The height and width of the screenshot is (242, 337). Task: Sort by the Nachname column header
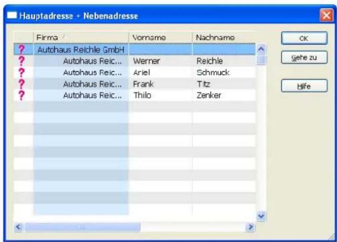[x=223, y=37]
